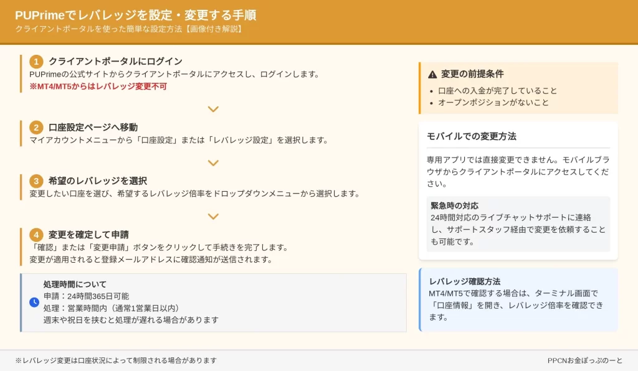Click the chevron arrow between 口座設定ページへ移動 and 希望のレバレッジを選択
638x371 pixels.
pyautogui.click(x=213, y=163)
